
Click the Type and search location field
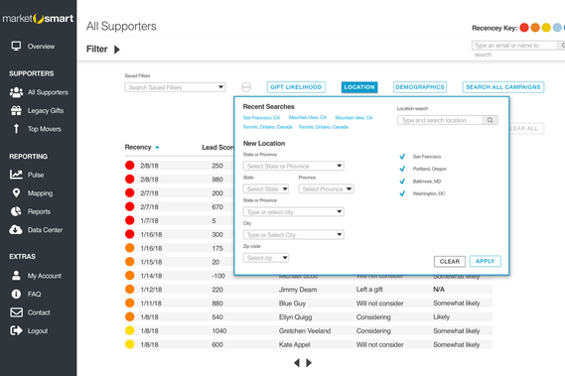point(440,120)
